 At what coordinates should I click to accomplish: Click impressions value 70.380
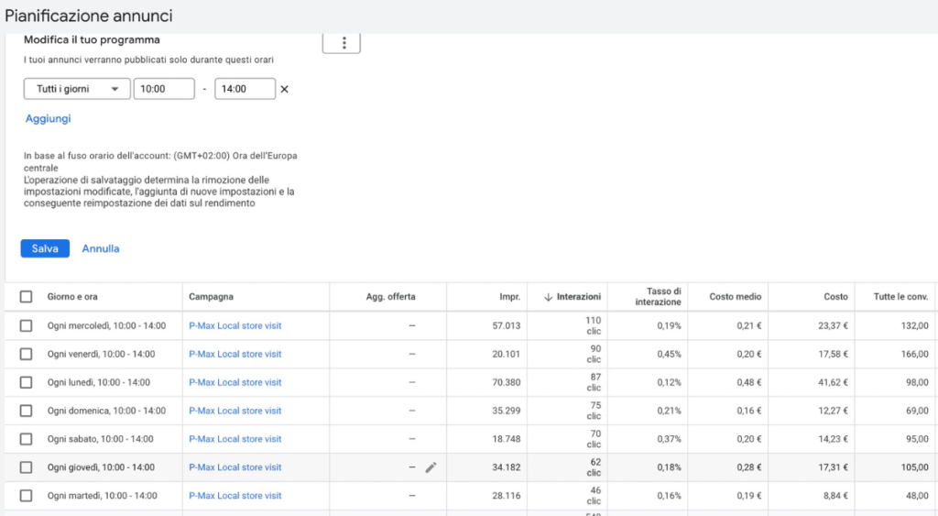(x=506, y=382)
